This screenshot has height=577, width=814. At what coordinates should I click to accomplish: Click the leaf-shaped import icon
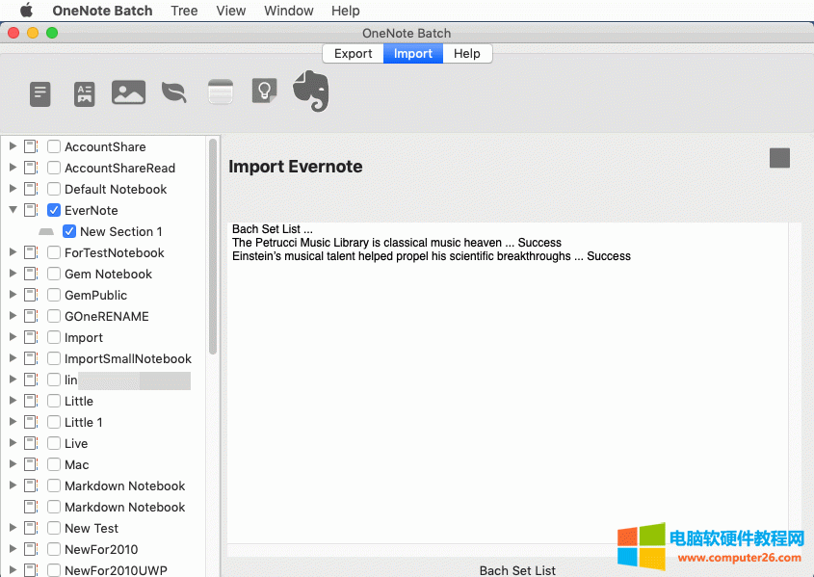[174, 92]
